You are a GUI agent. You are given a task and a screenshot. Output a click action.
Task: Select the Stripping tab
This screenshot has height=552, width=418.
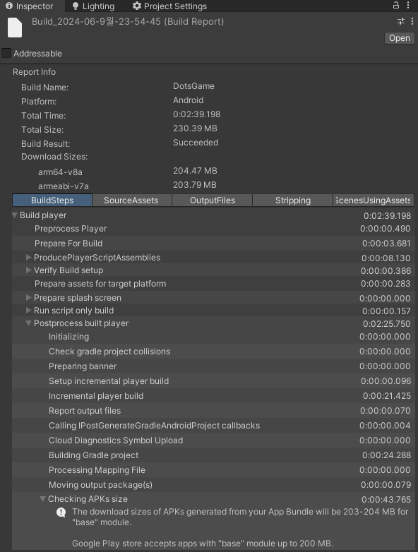tap(293, 200)
